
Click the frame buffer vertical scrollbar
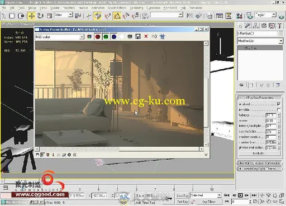(206, 94)
